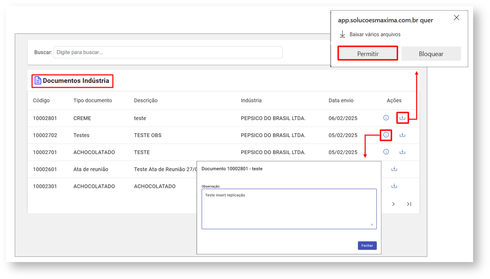Download document 10002801 files
The width and height of the screenshot is (490, 279).
click(x=402, y=118)
